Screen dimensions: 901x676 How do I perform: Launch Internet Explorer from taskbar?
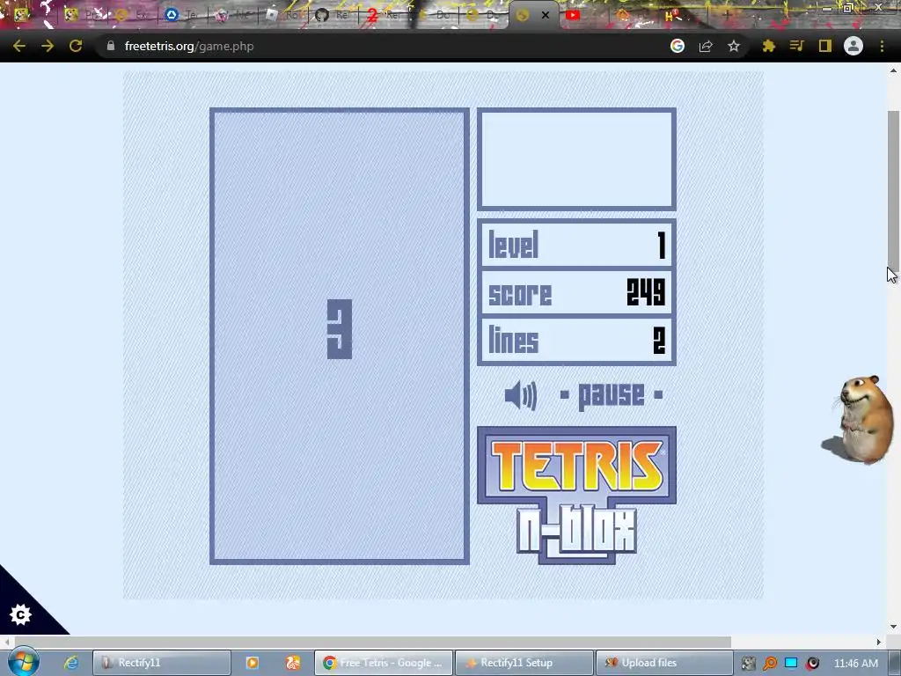(x=70, y=663)
